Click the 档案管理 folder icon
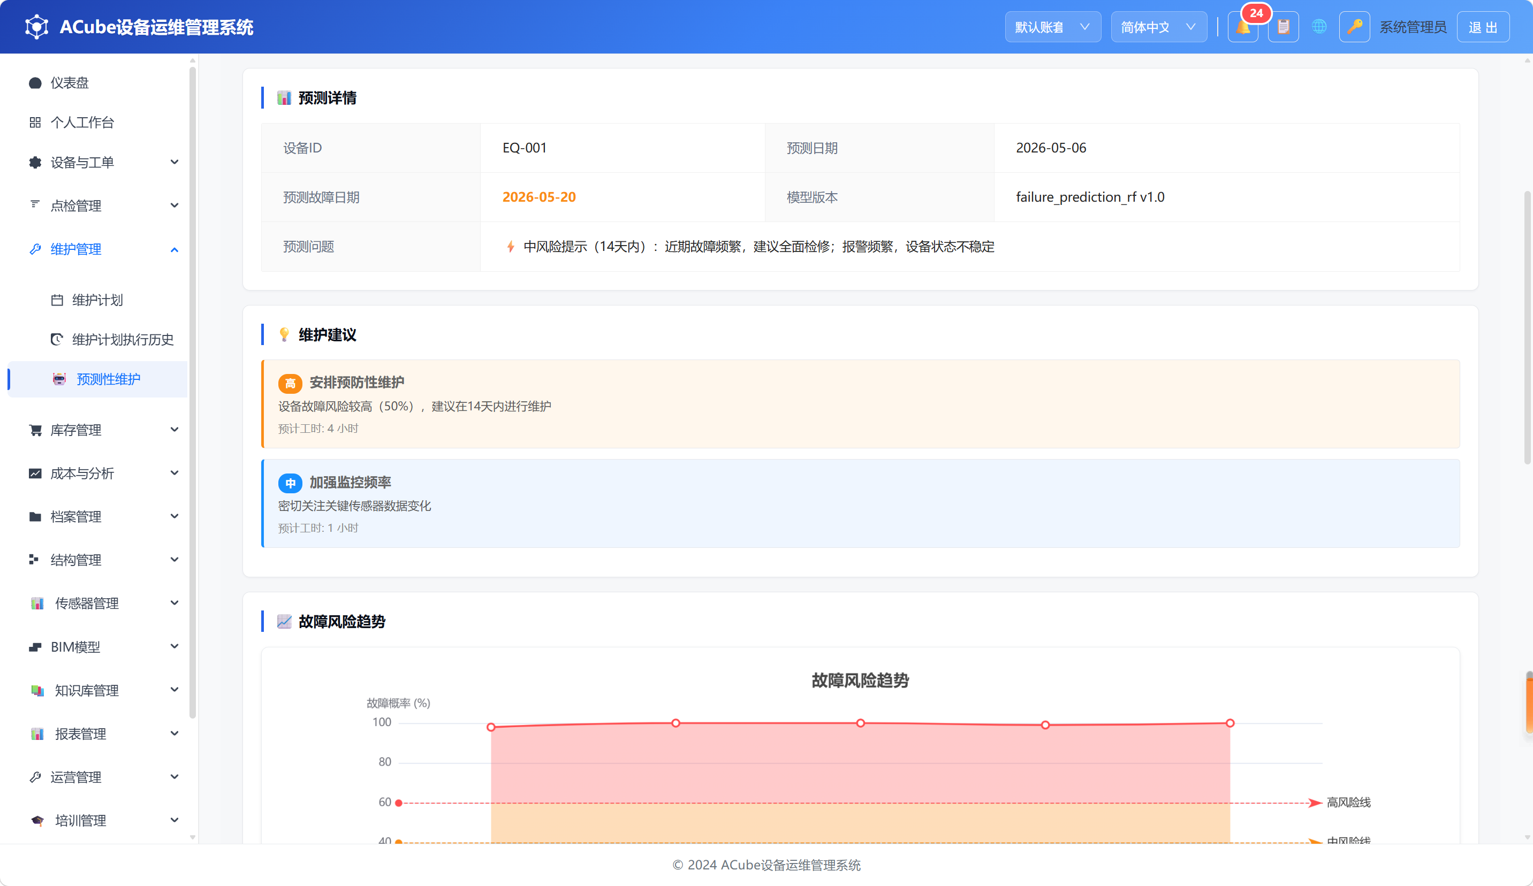Screen dimensions: 1533x886 (x=35, y=516)
